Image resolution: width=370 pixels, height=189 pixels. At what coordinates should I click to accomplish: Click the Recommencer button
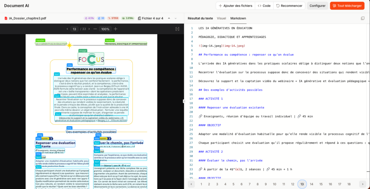tap(289, 6)
